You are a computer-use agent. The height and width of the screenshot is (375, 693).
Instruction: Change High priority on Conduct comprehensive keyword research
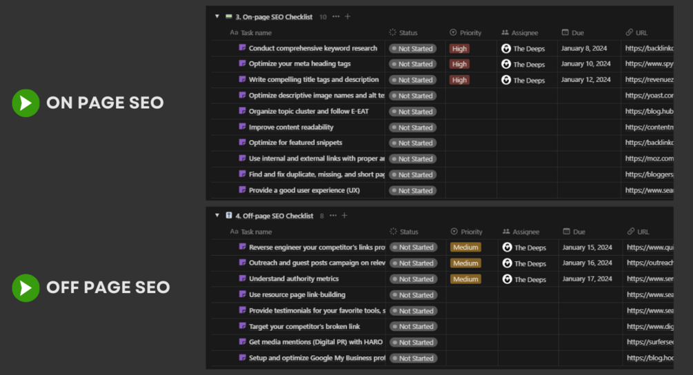point(459,49)
